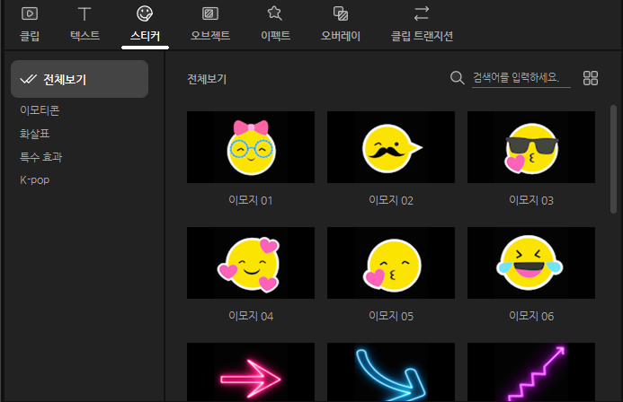Toggle the grid view layout icon
623x402 pixels.
click(591, 78)
